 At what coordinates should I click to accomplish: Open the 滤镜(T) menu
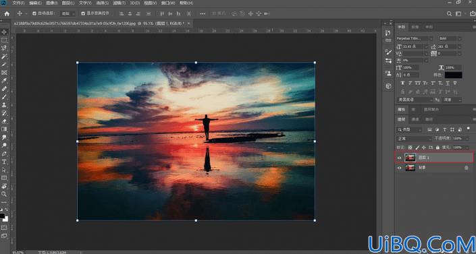pyautogui.click(x=120, y=3)
